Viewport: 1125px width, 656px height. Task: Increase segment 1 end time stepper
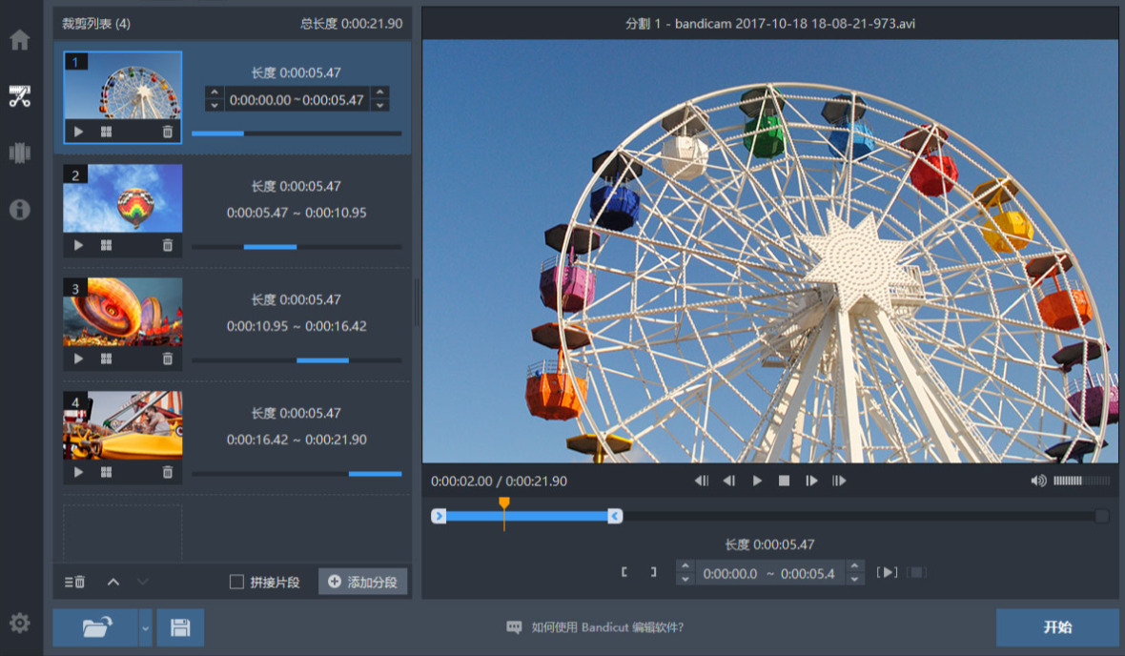pos(380,92)
